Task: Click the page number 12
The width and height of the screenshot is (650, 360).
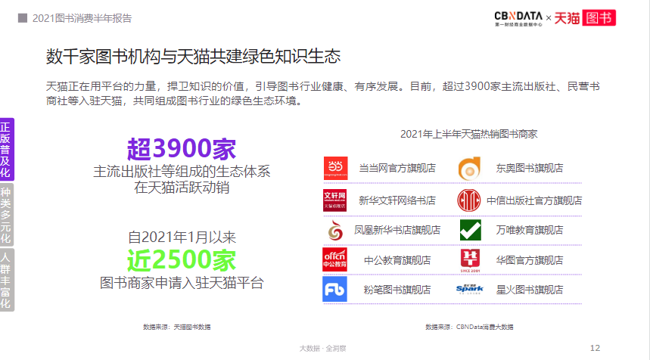Action: (595, 348)
